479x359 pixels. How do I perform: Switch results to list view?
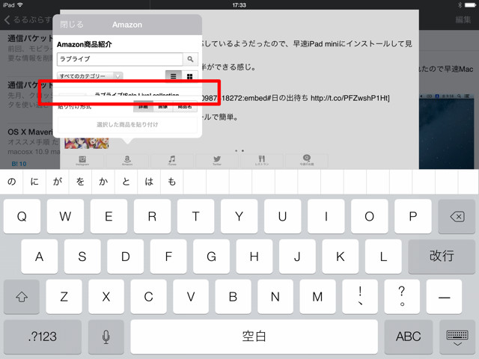pos(173,76)
